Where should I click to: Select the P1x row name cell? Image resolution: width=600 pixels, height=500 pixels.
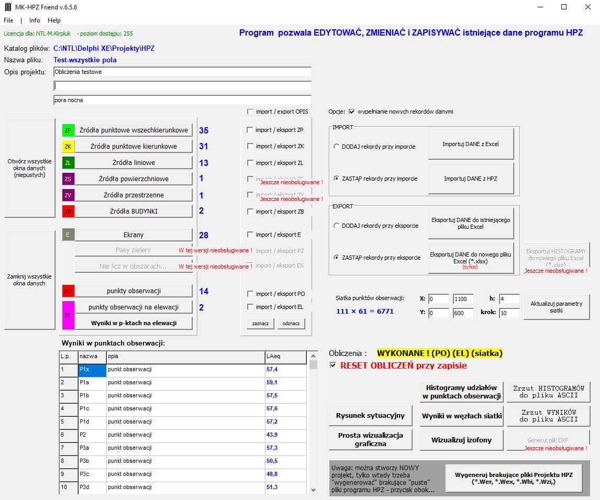92,370
